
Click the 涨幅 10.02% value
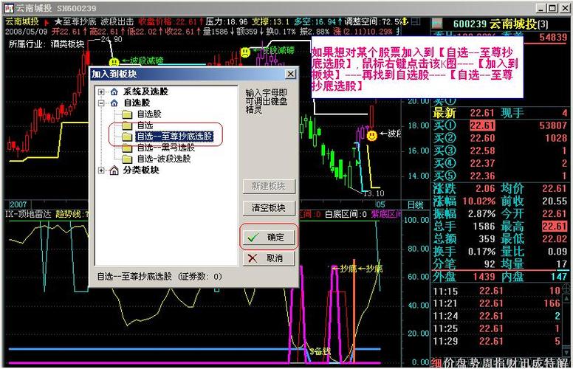click(x=478, y=201)
